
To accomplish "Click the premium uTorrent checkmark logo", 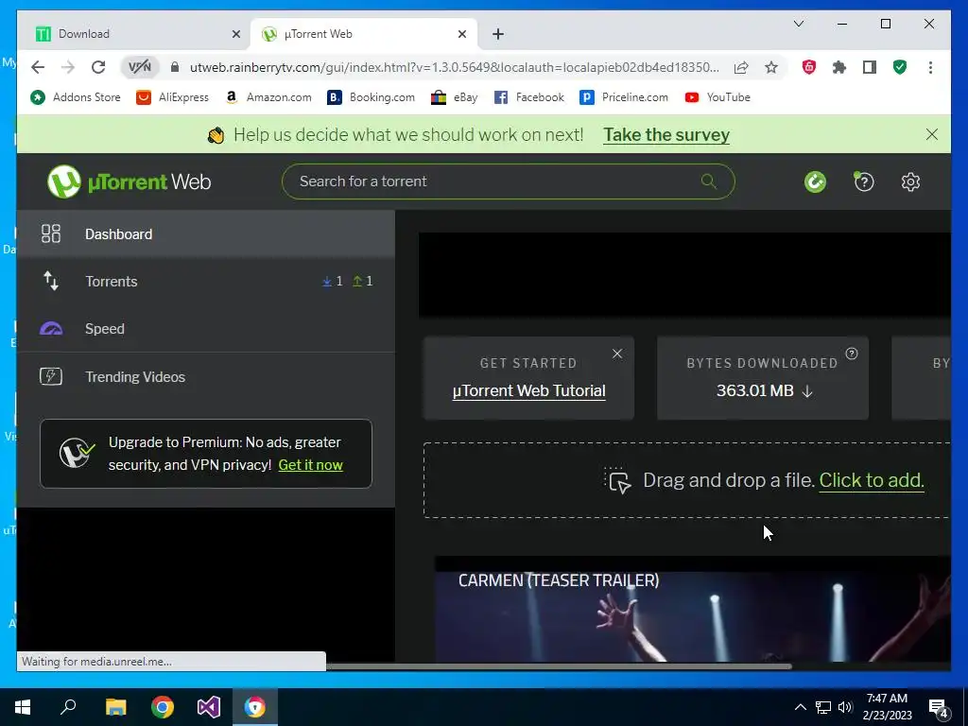I will click(x=77, y=453).
